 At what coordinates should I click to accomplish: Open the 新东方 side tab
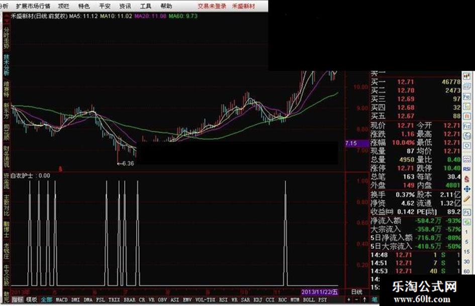click(x=7, y=111)
